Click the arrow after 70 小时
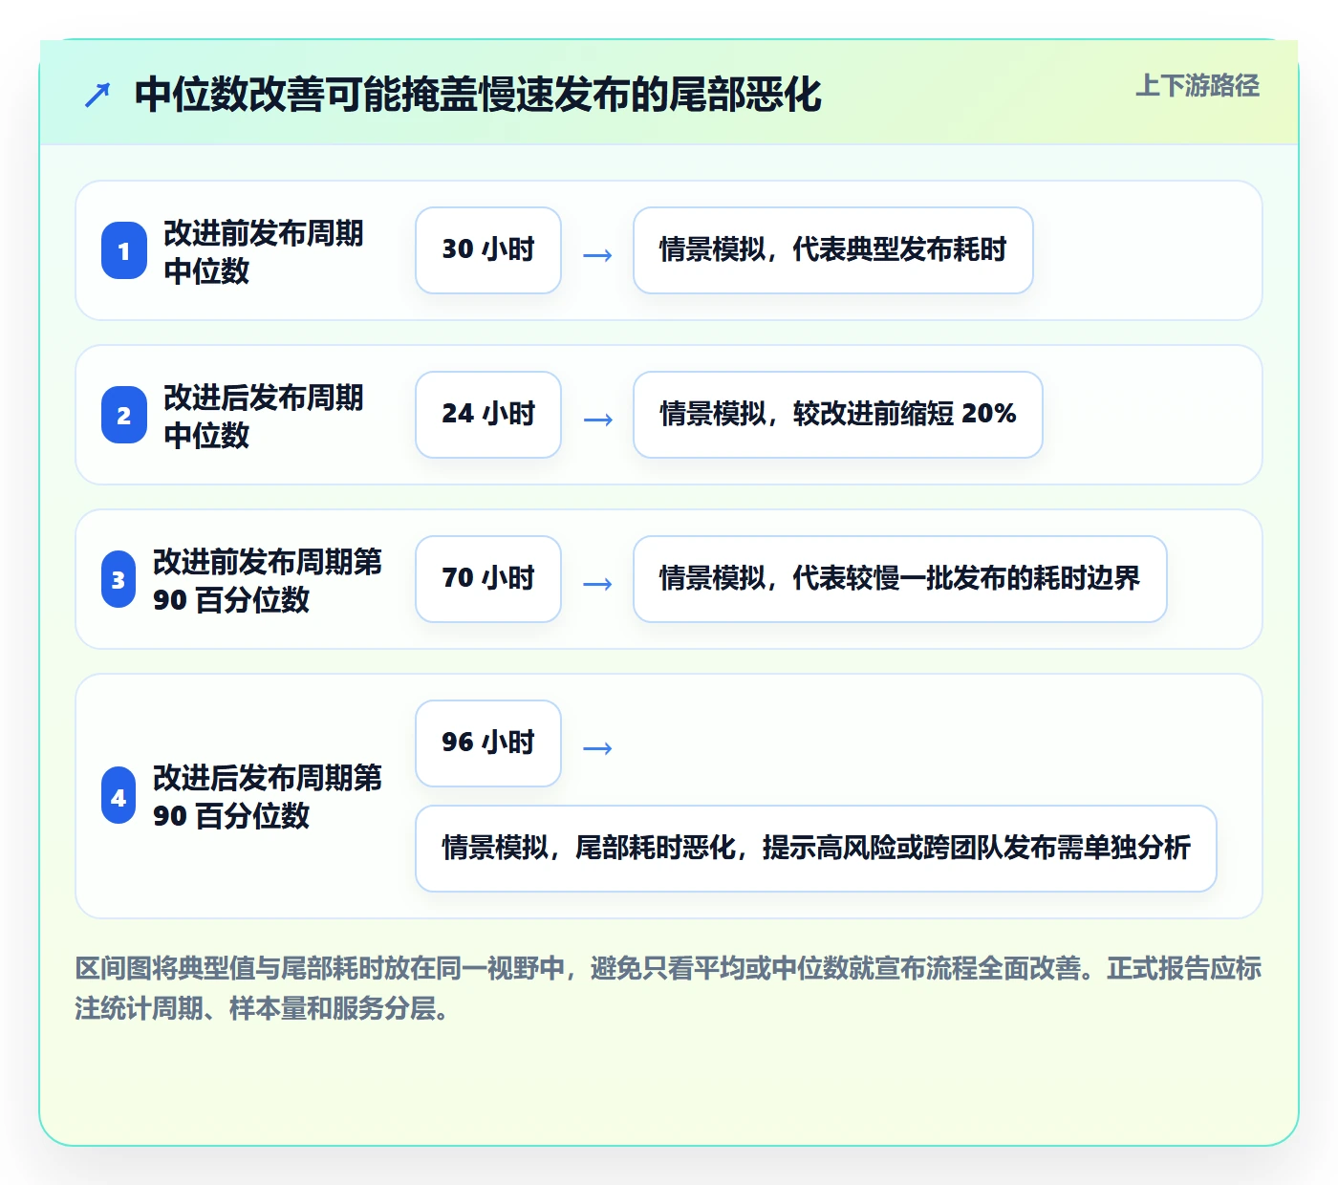 [x=597, y=584]
